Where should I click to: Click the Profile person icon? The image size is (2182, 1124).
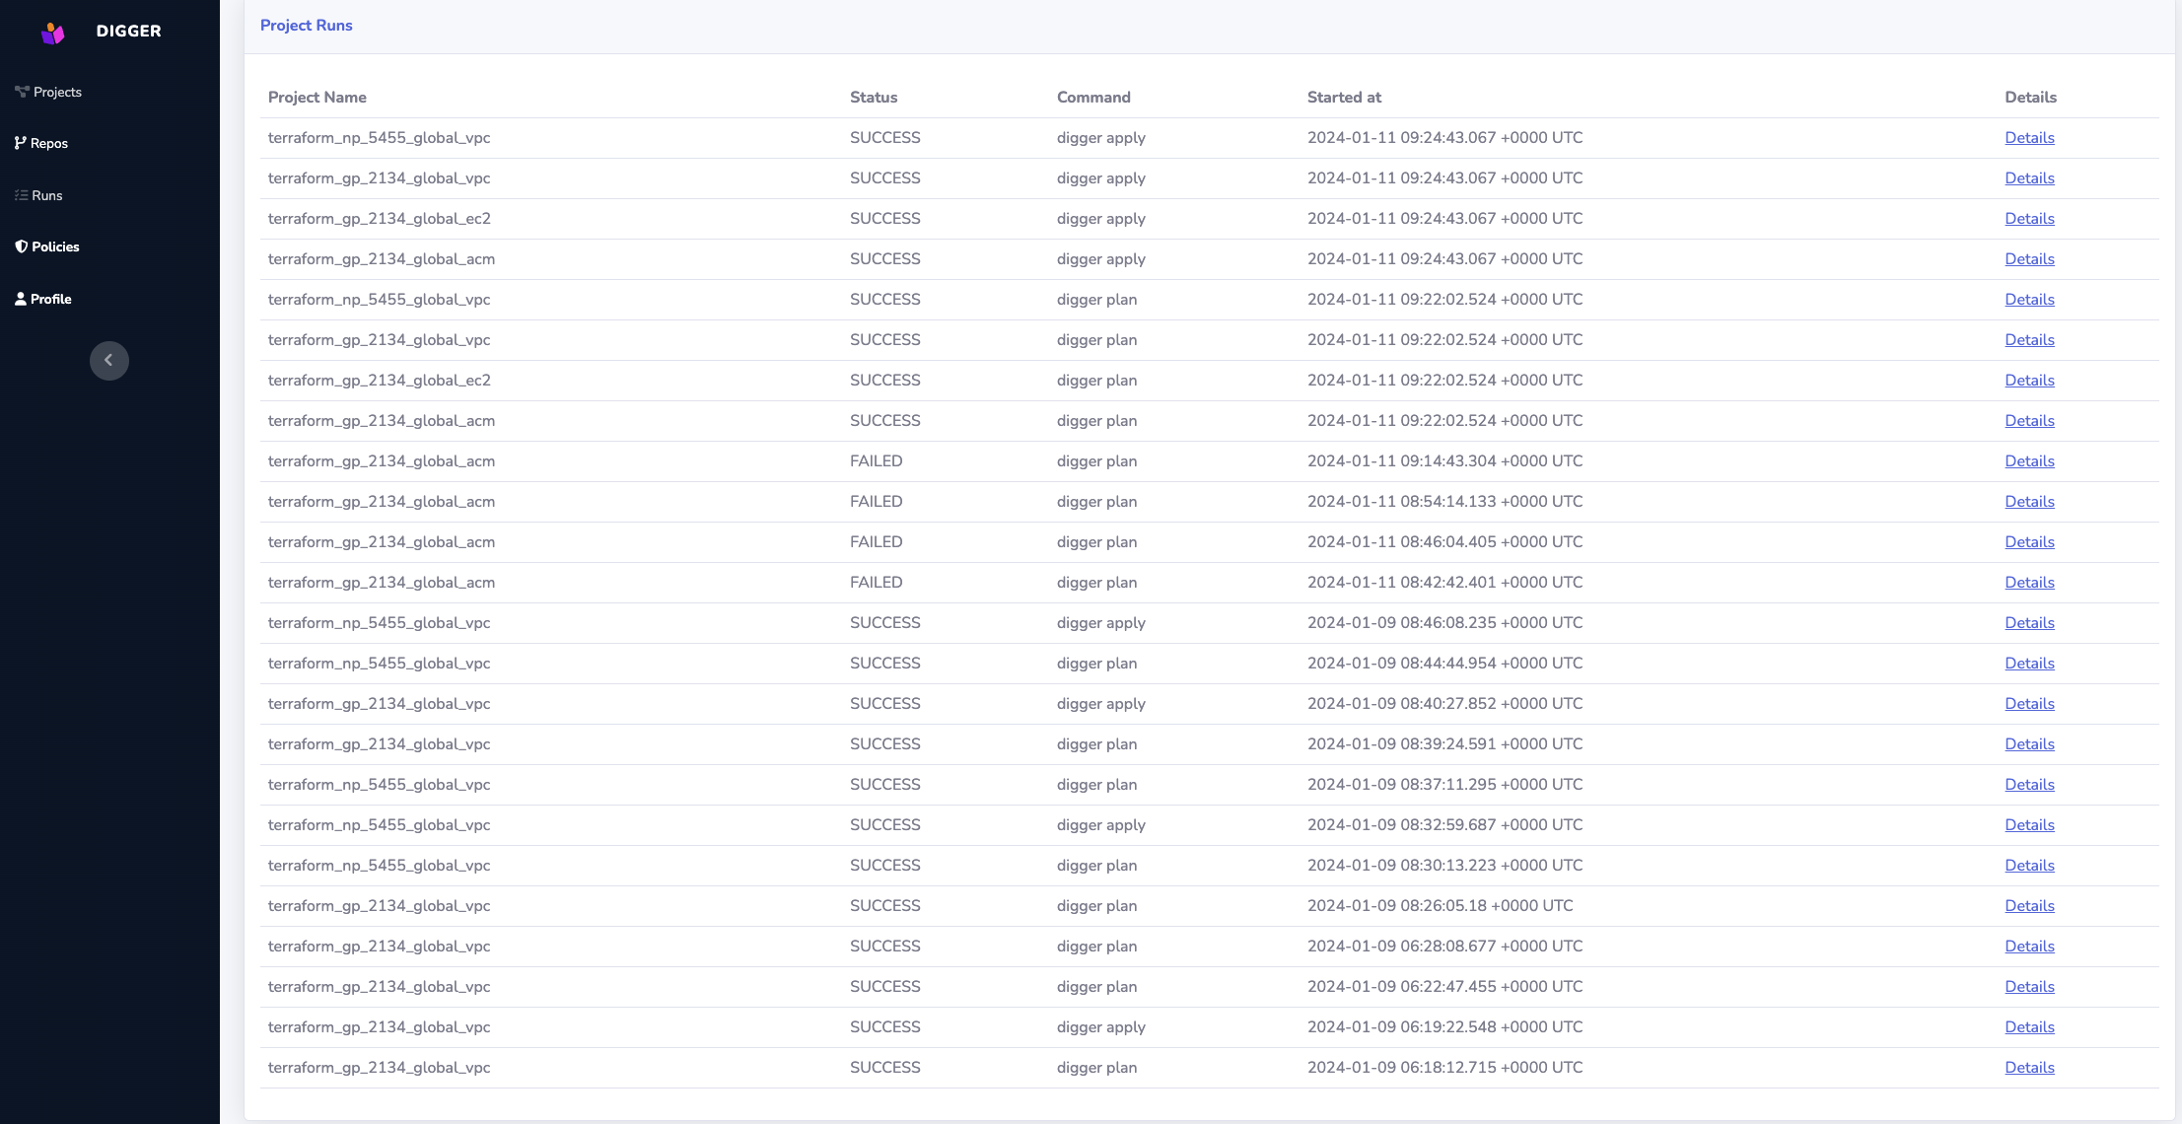pyautogui.click(x=20, y=299)
